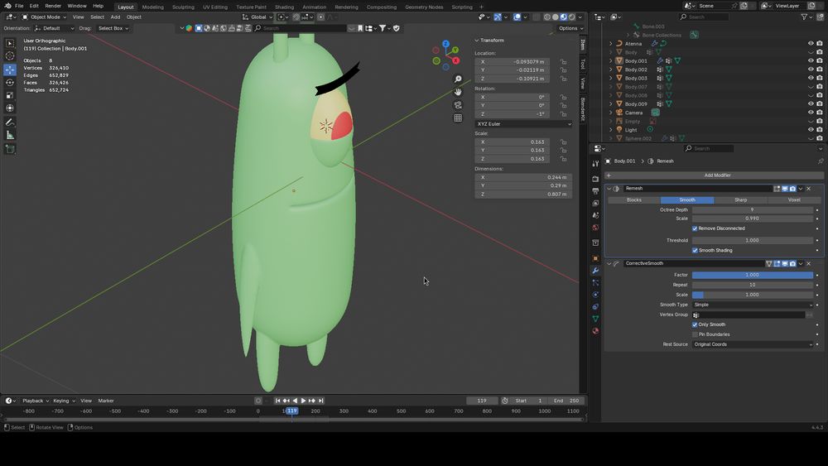The image size is (828, 466).
Task: Open the Output properties tab icon
Action: click(595, 191)
